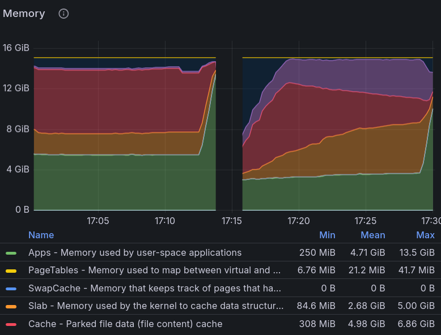Sort the legend by Name column
441x335 pixels.
(41, 235)
